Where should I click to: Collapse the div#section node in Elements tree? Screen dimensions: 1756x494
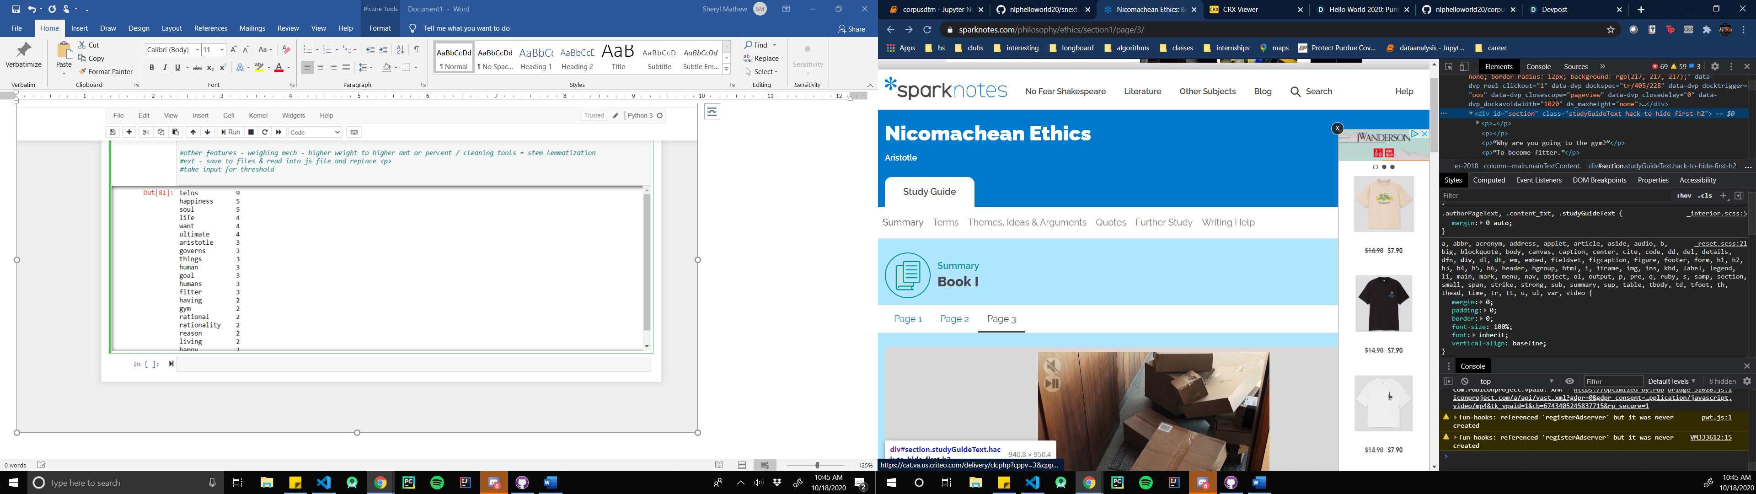tap(1470, 114)
